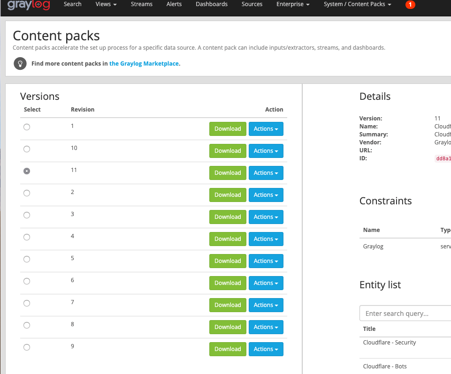Click the Revision column header
The height and width of the screenshot is (374, 451).
83,110
